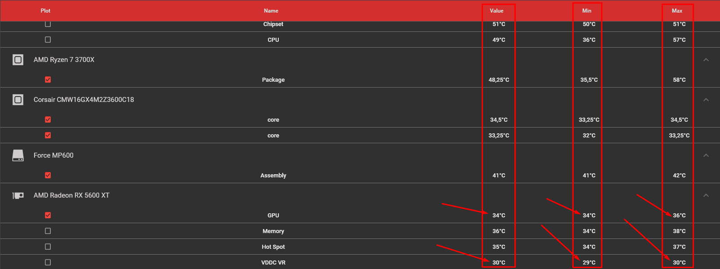Click the AMD Radeon RX 5600 XT graphics card icon
This screenshot has width=720, height=269.
click(18, 195)
